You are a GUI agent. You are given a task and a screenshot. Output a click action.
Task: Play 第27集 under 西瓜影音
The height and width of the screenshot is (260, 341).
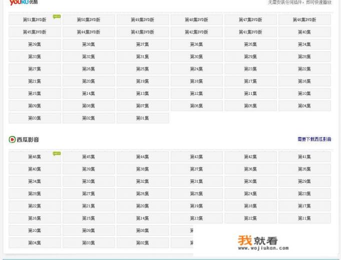pyautogui.click(x=89, y=194)
